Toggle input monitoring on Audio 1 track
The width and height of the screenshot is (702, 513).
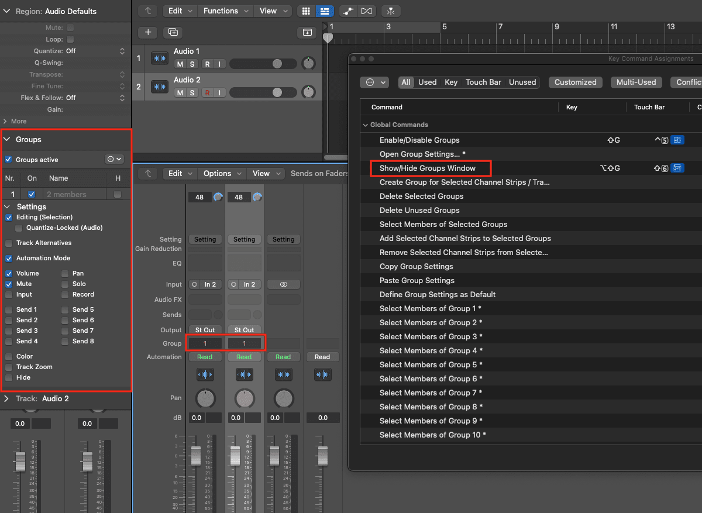point(219,64)
